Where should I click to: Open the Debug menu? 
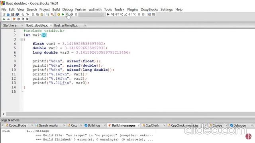click(67, 10)
